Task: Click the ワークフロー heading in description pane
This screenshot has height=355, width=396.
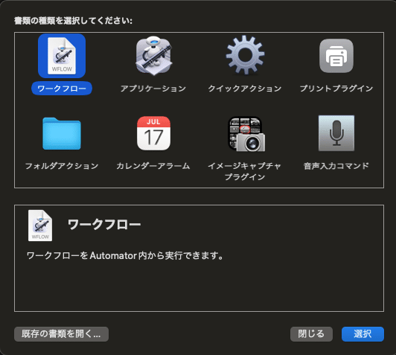Action: click(x=104, y=225)
